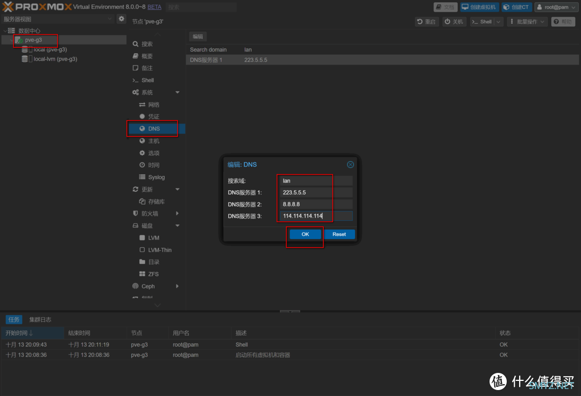Expand the Firewall menu section
Screen dimensions: 581x396
pyautogui.click(x=177, y=213)
